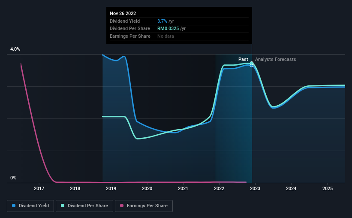Viewport: 352px width, 218px height.
Task: Click the blue Dividend Yield legend dot
Action: (x=14, y=206)
